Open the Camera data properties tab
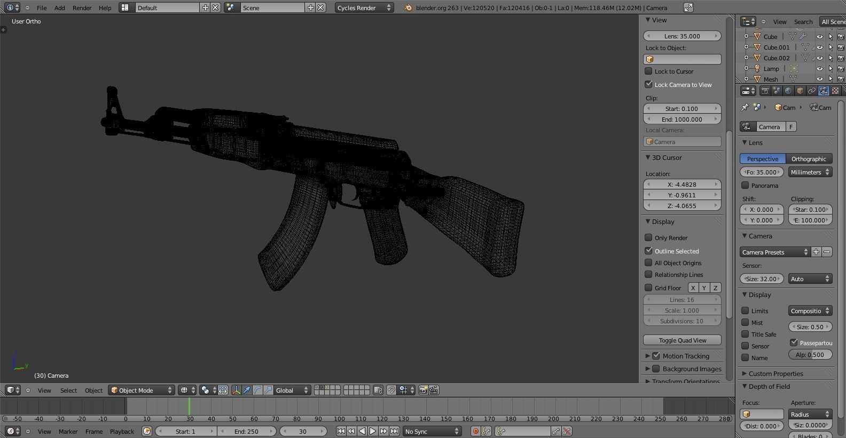The image size is (846, 438). [824, 91]
